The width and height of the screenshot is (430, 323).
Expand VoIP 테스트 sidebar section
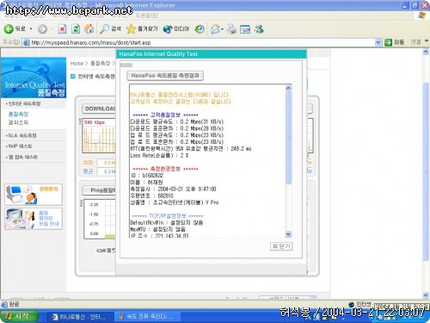pos(19,146)
